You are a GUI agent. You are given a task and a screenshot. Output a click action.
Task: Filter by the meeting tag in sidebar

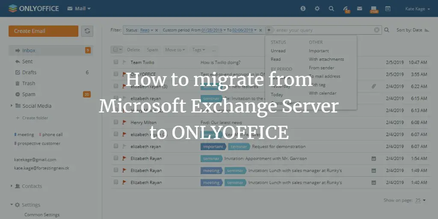tap(24, 135)
